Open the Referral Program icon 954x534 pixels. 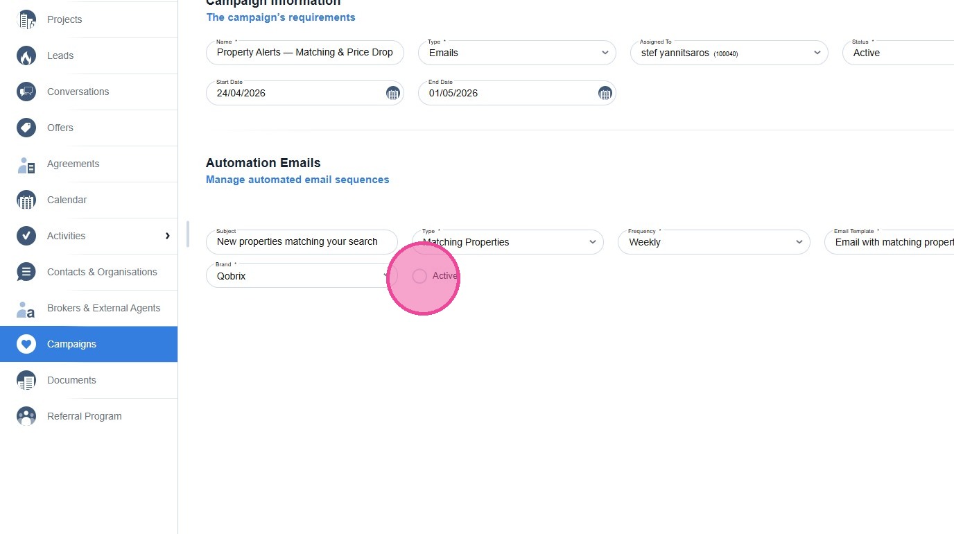tap(26, 416)
